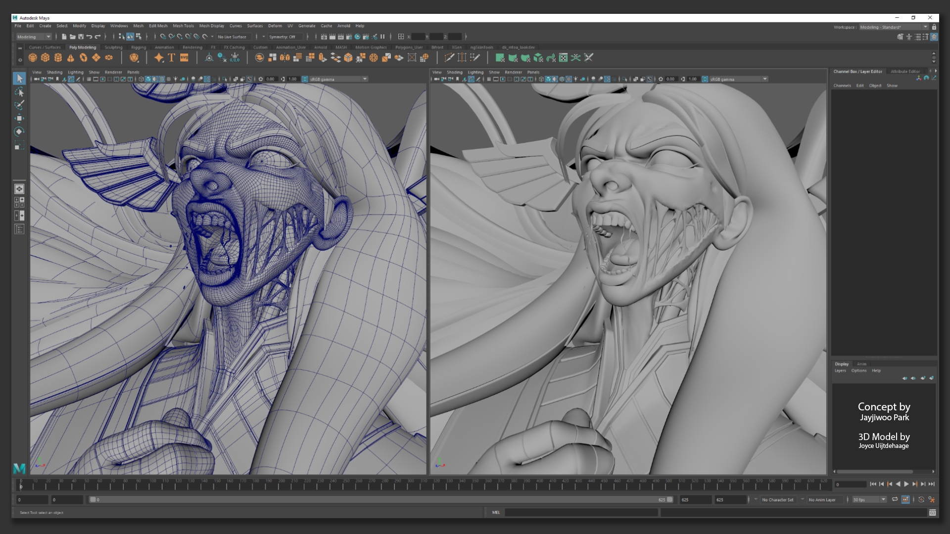Click the SVG import shelf icon
950x534 pixels.
point(184,58)
